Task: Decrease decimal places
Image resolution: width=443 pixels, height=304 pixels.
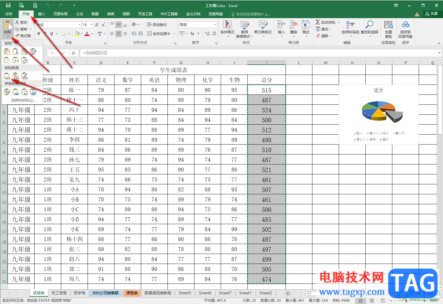Action: click(x=214, y=34)
